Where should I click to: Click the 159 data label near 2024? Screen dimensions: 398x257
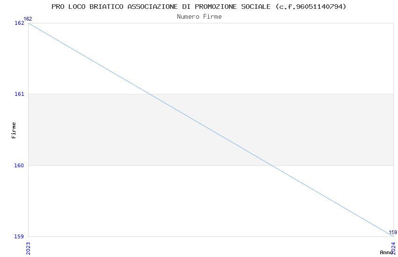click(392, 232)
